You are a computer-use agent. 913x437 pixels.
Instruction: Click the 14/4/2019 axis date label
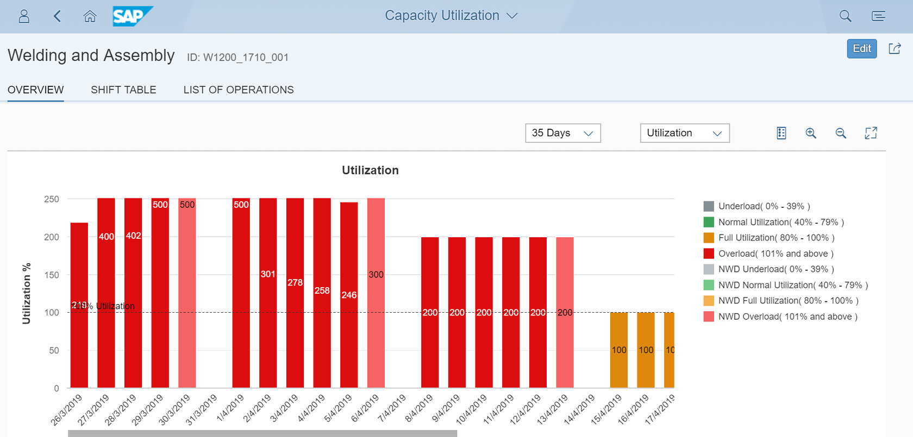click(579, 409)
